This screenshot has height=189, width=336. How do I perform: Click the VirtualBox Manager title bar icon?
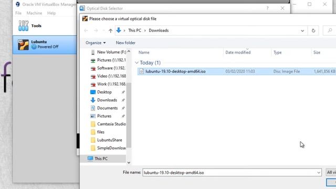[x=17, y=4]
